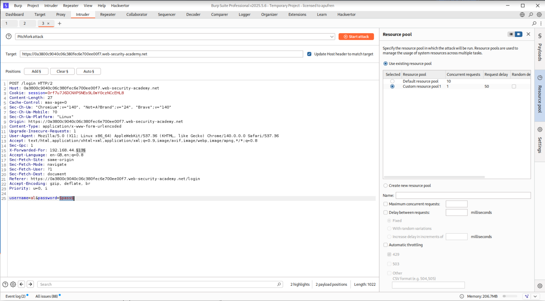Open the Hackvertor menu
The image size is (545, 301).
(x=120, y=5)
